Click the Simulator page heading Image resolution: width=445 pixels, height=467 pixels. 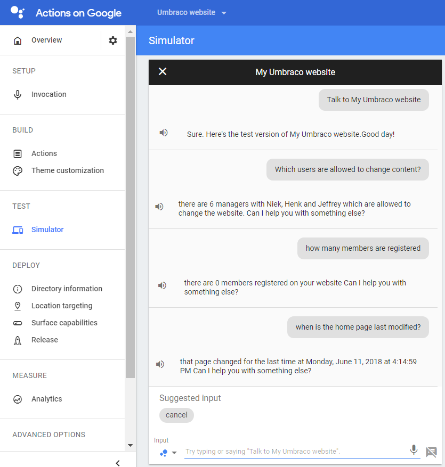pos(172,40)
